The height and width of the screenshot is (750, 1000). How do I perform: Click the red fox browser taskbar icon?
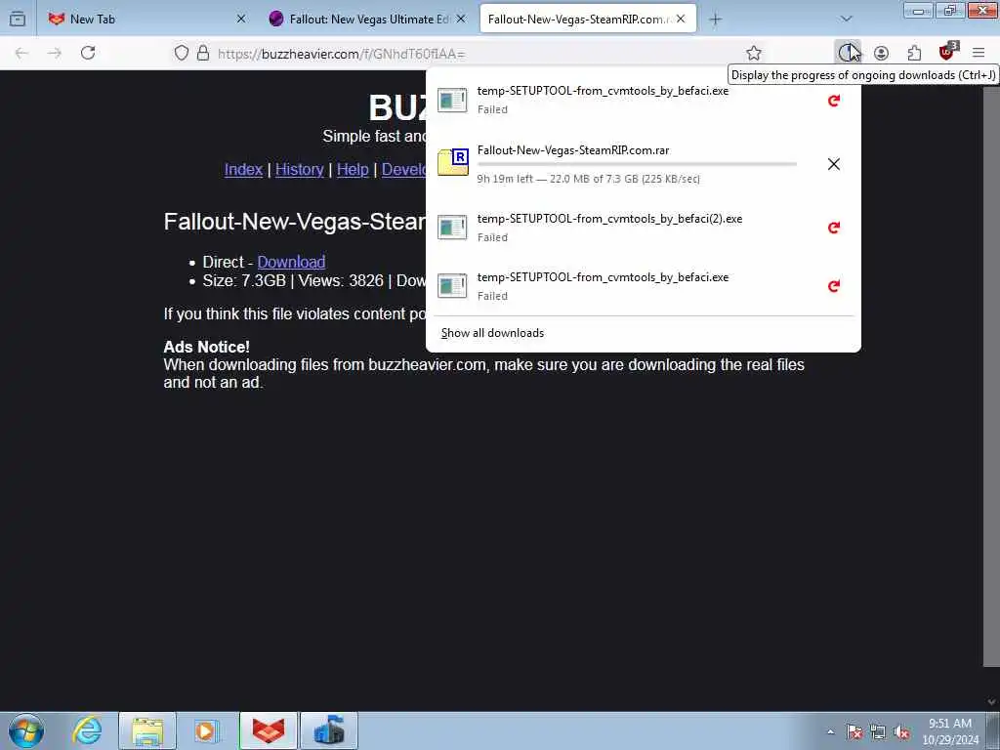click(x=269, y=730)
